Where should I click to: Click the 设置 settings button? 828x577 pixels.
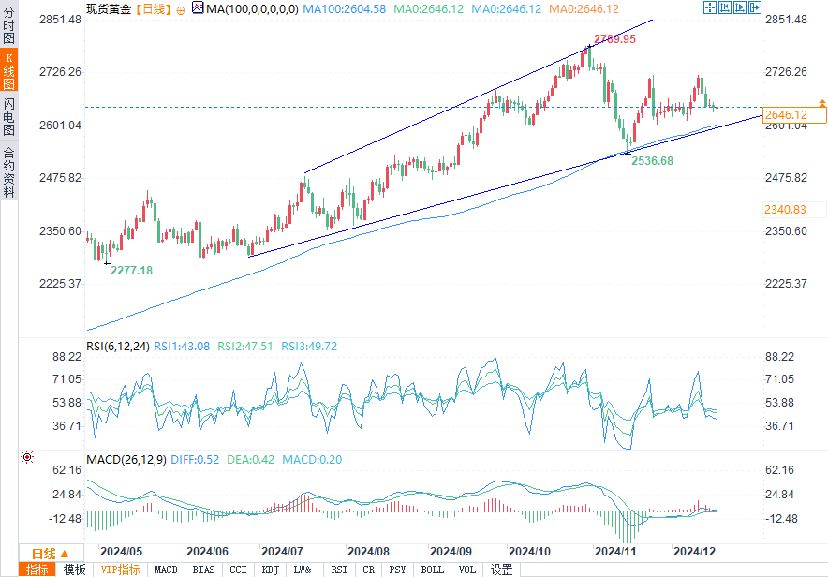click(501, 570)
